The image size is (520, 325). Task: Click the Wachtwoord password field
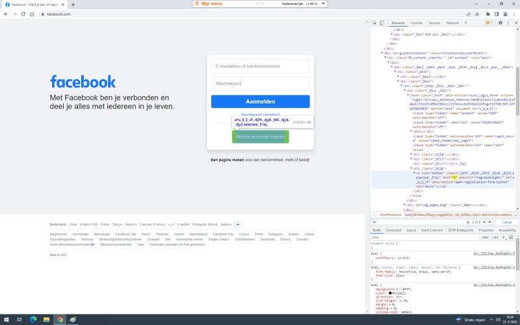(261, 84)
